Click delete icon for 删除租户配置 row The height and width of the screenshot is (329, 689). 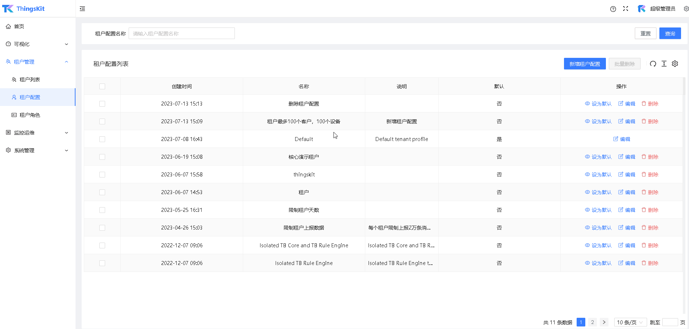644,103
